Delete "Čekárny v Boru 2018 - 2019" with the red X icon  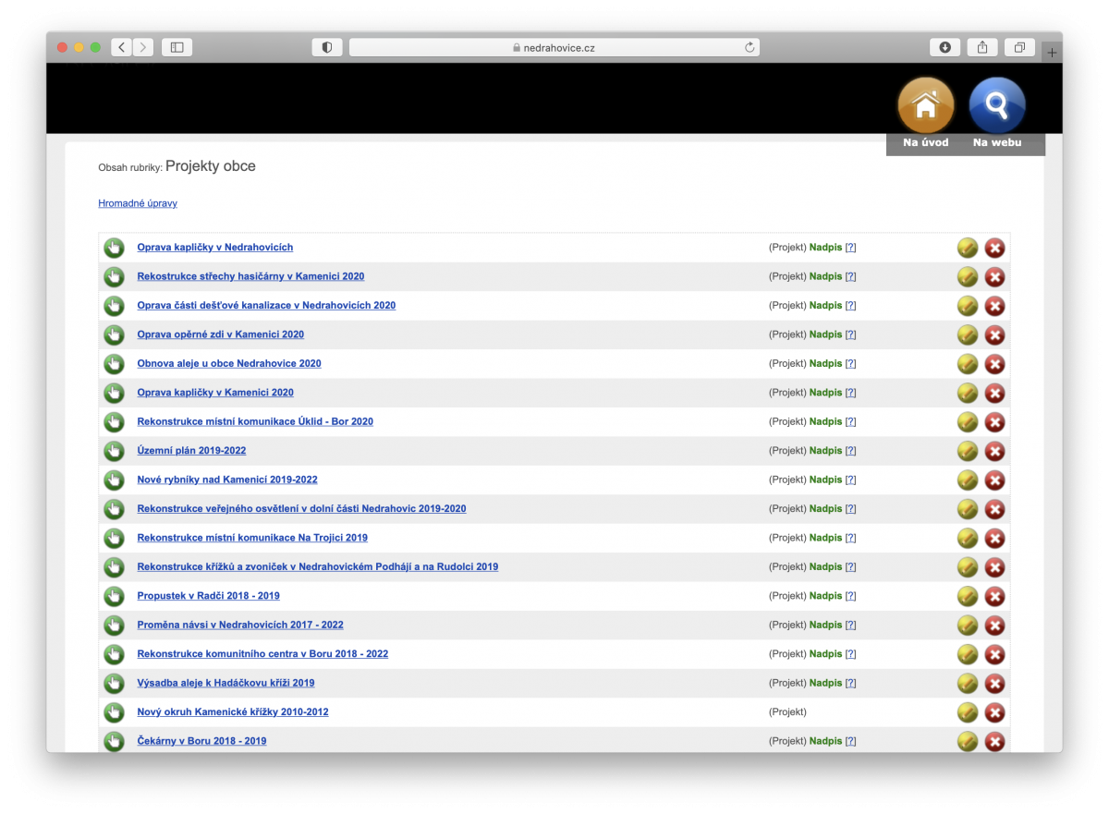[994, 741]
